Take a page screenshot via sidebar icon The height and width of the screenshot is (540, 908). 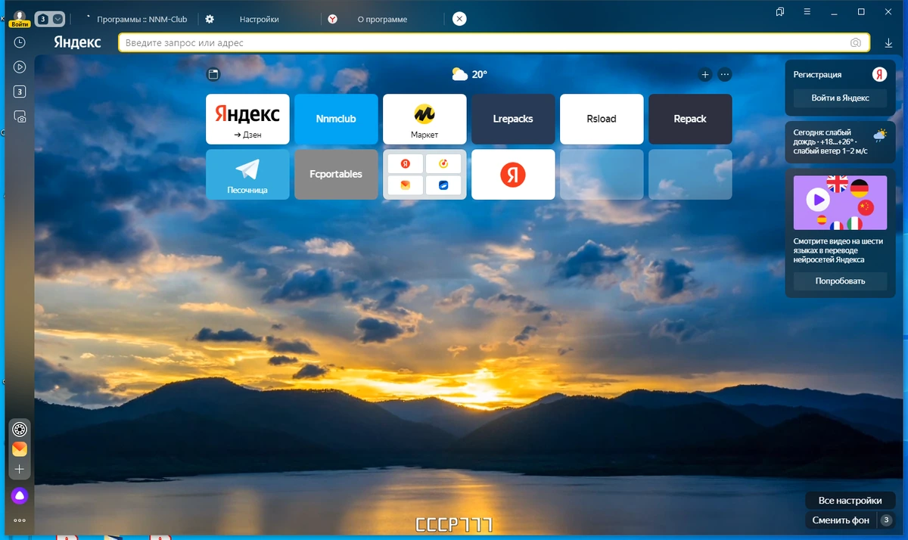(x=20, y=116)
